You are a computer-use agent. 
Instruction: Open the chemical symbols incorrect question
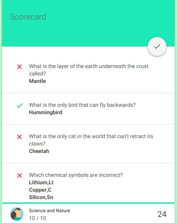pos(76,175)
